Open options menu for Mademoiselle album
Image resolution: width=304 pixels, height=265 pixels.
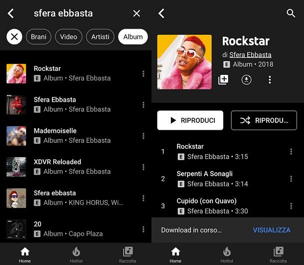pyautogui.click(x=143, y=136)
